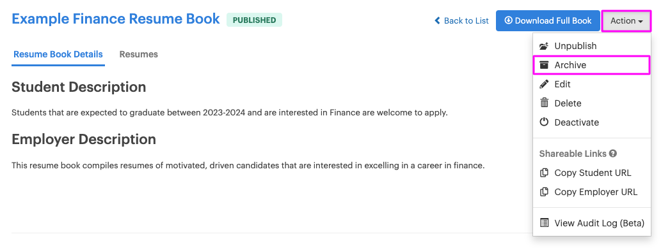
Task: Click the Delete trash can icon
Action: [544, 103]
